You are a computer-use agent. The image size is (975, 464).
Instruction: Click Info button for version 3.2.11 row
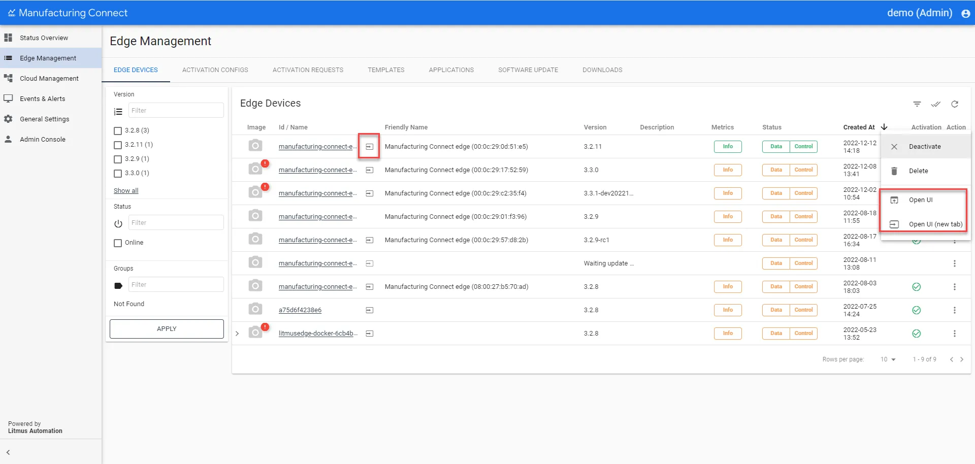(x=728, y=147)
